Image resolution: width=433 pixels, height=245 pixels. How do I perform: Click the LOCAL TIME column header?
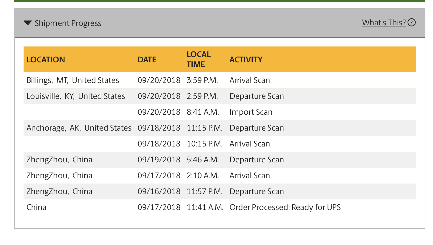click(x=199, y=59)
